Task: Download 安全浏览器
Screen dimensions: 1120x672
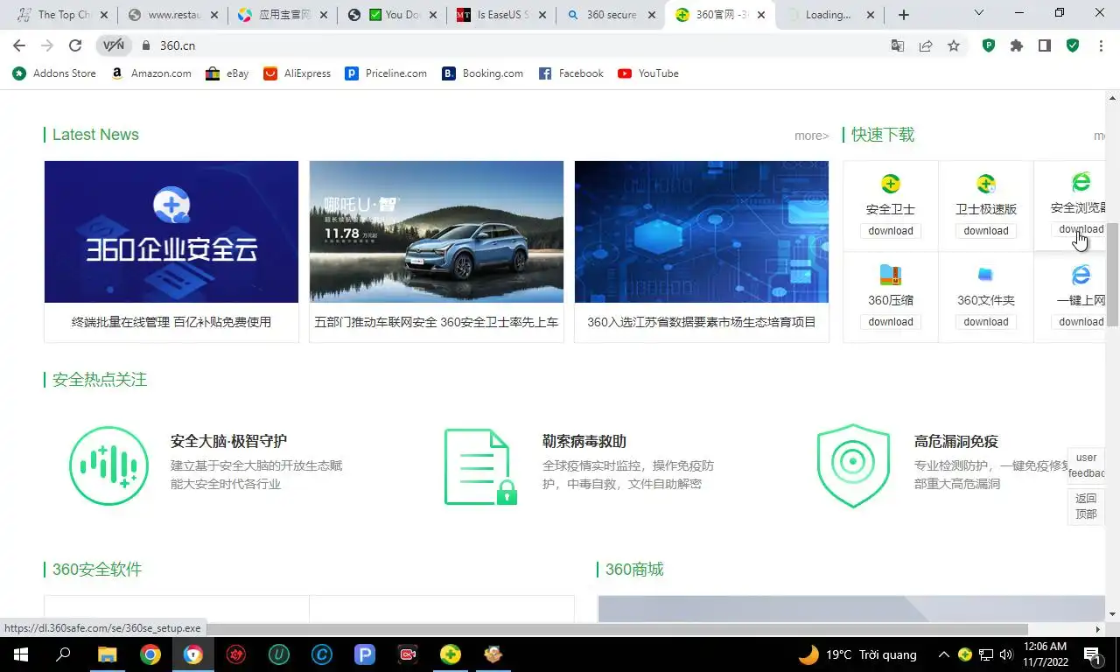Action: pos(1080,229)
